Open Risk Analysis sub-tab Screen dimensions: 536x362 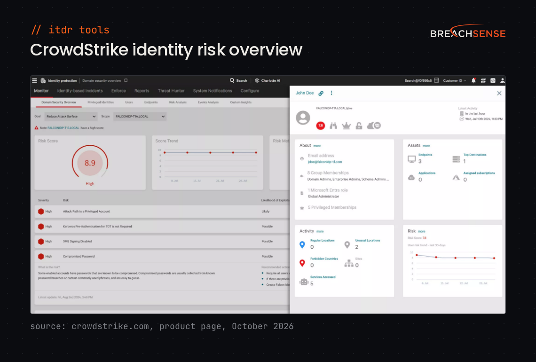point(178,102)
